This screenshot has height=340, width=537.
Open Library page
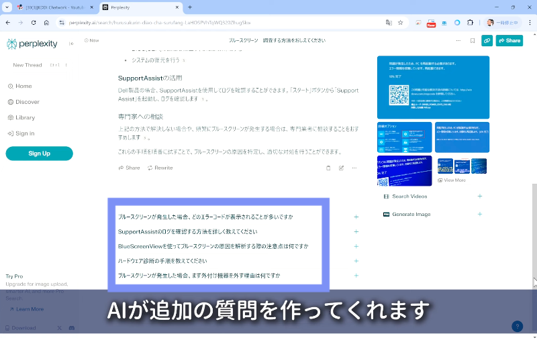click(21, 117)
